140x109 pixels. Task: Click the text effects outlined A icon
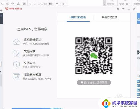tap(7, 4)
